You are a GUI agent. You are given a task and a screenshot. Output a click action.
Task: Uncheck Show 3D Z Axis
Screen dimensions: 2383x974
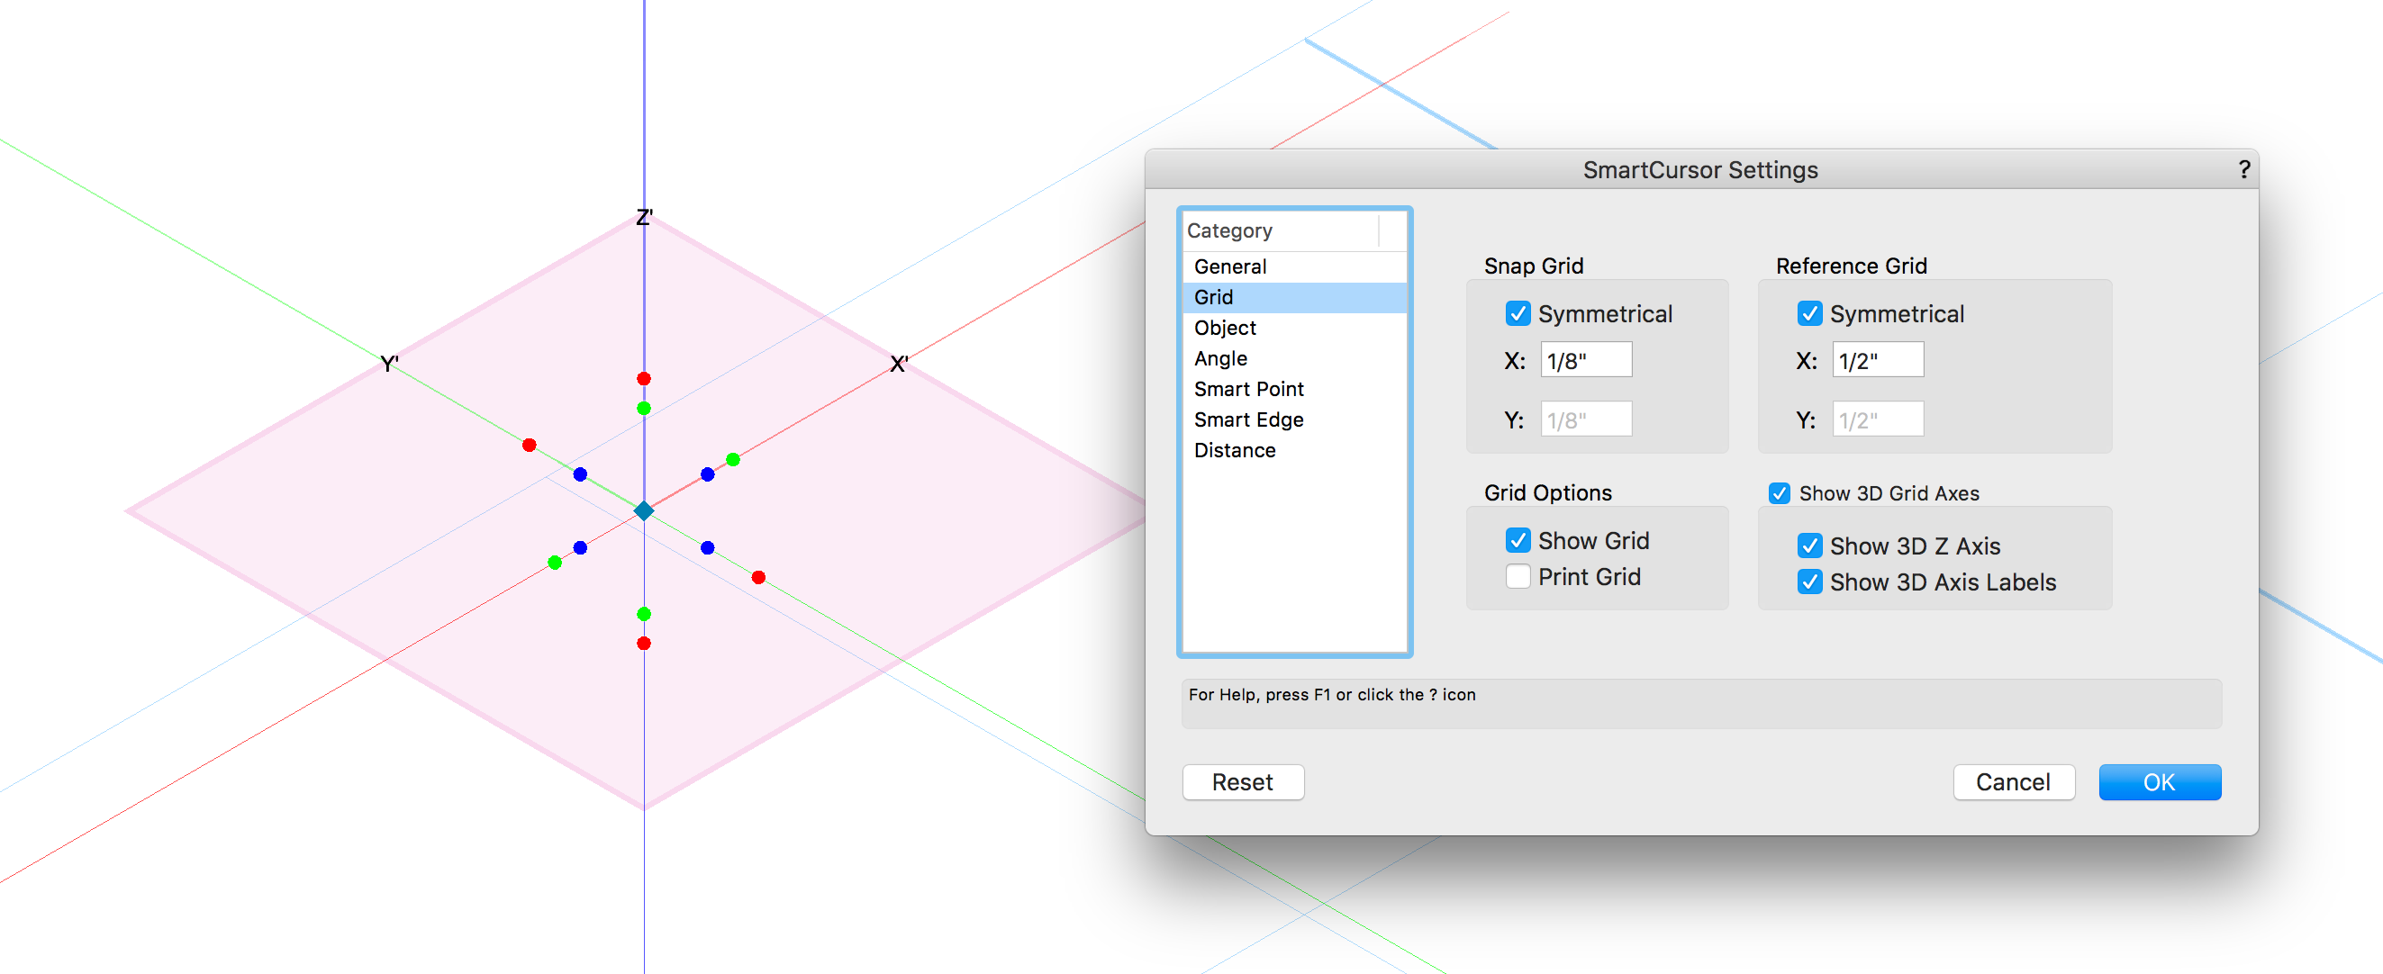(1809, 546)
